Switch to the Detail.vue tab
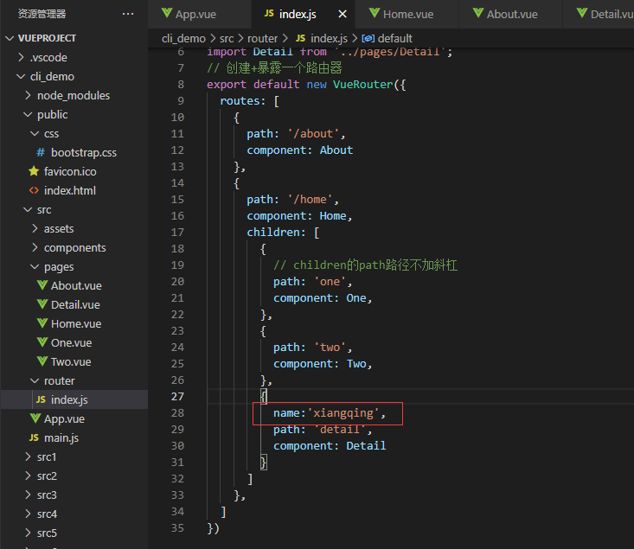This screenshot has width=634, height=549. (x=599, y=14)
